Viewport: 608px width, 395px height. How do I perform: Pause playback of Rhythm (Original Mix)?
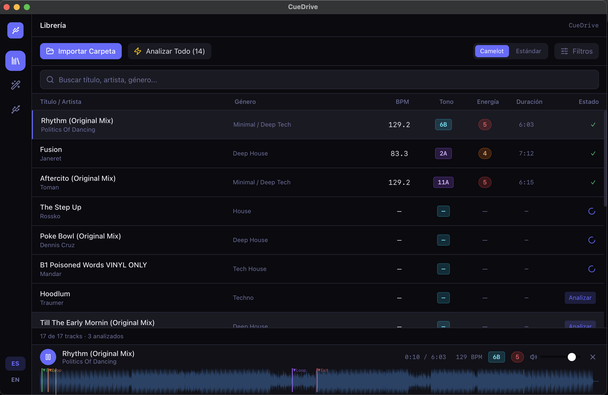coord(48,357)
